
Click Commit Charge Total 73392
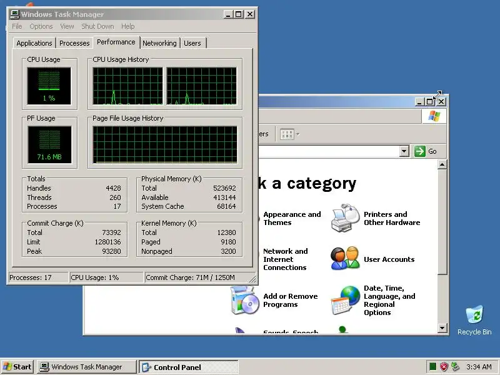pyautogui.click(x=111, y=232)
